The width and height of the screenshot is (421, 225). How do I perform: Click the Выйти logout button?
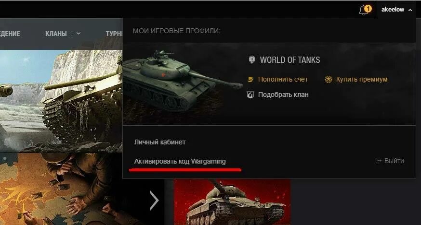coord(394,161)
